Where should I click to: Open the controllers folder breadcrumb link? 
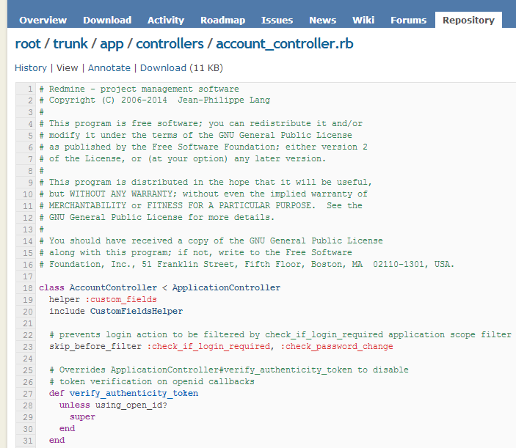[170, 44]
